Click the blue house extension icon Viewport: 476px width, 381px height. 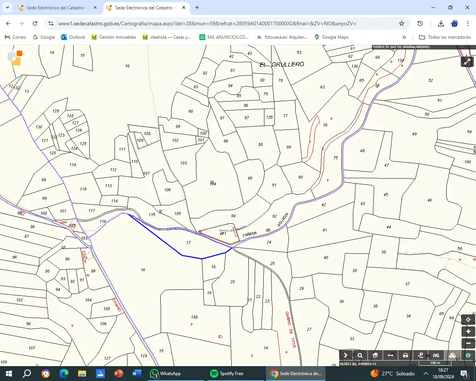pos(454,23)
